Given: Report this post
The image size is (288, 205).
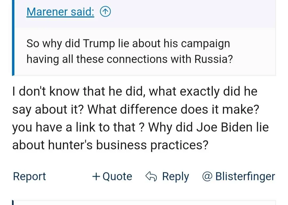Looking at the screenshot, I should (x=29, y=177).
